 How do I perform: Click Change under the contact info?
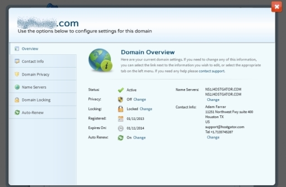pyautogui.click(x=213, y=137)
